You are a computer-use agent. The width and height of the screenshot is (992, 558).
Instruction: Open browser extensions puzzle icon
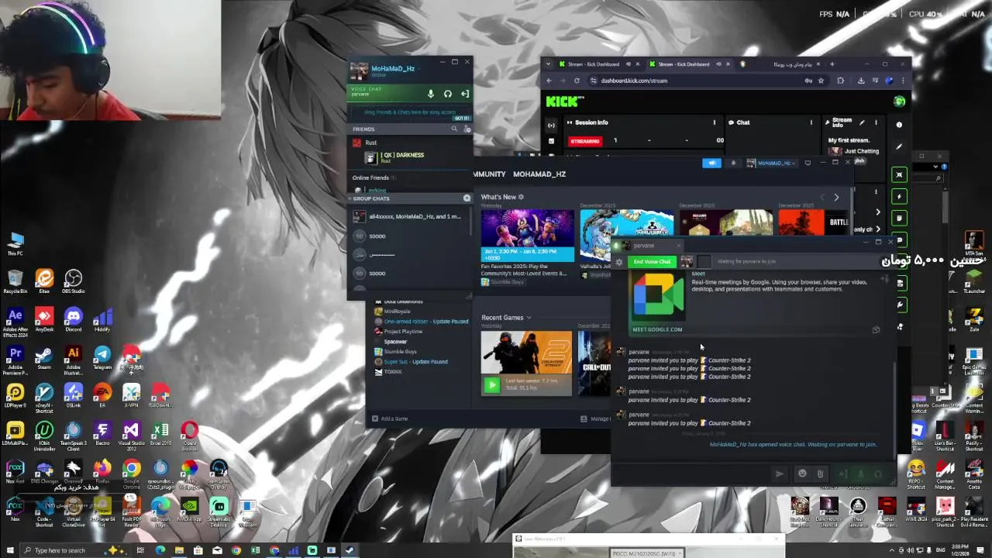tap(840, 81)
